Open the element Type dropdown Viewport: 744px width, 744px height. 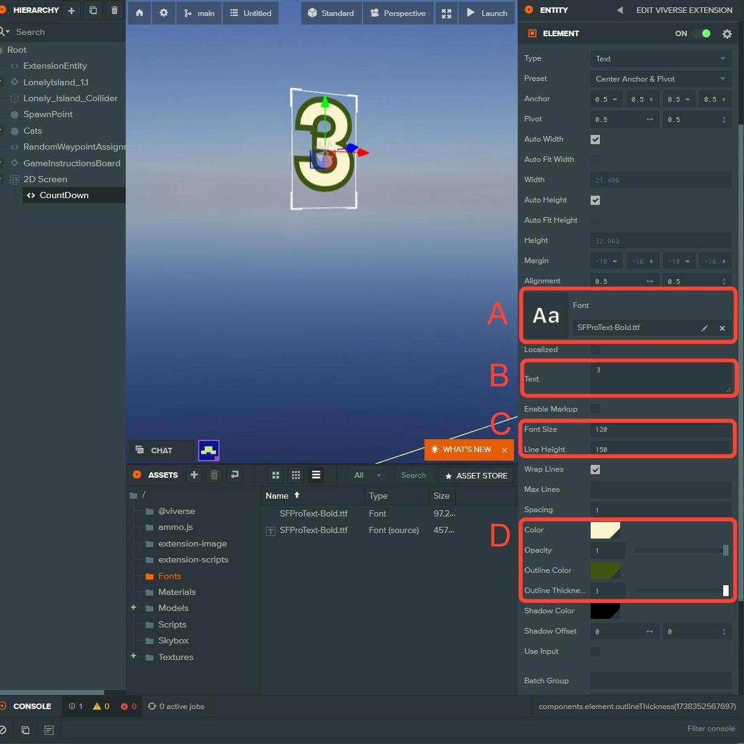(x=661, y=59)
